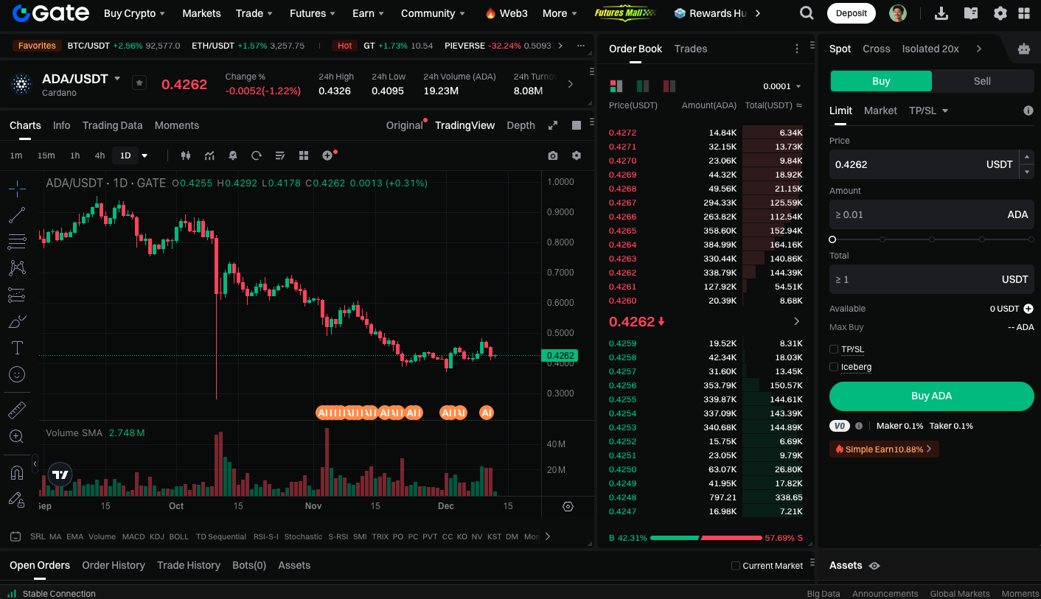Open the Simple Earn 10.88% link

(884, 449)
